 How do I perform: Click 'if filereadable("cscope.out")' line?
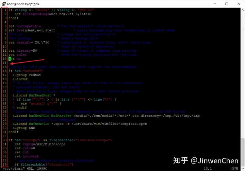(44, 164)
